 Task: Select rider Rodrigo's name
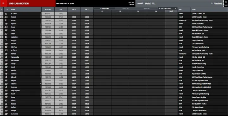point(14,87)
